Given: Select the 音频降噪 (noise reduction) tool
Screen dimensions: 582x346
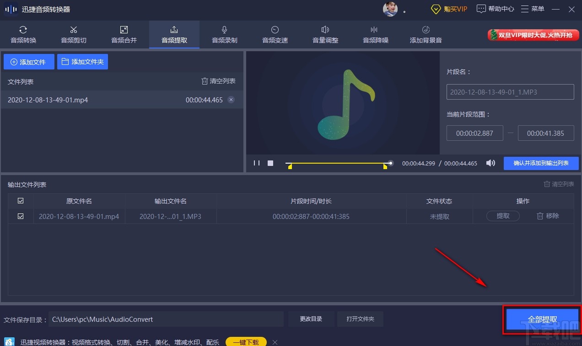Looking at the screenshot, I should (375, 34).
